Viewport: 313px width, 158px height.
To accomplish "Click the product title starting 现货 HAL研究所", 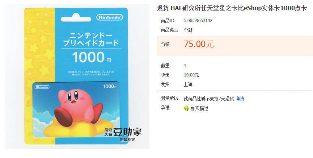I will tap(232, 8).
